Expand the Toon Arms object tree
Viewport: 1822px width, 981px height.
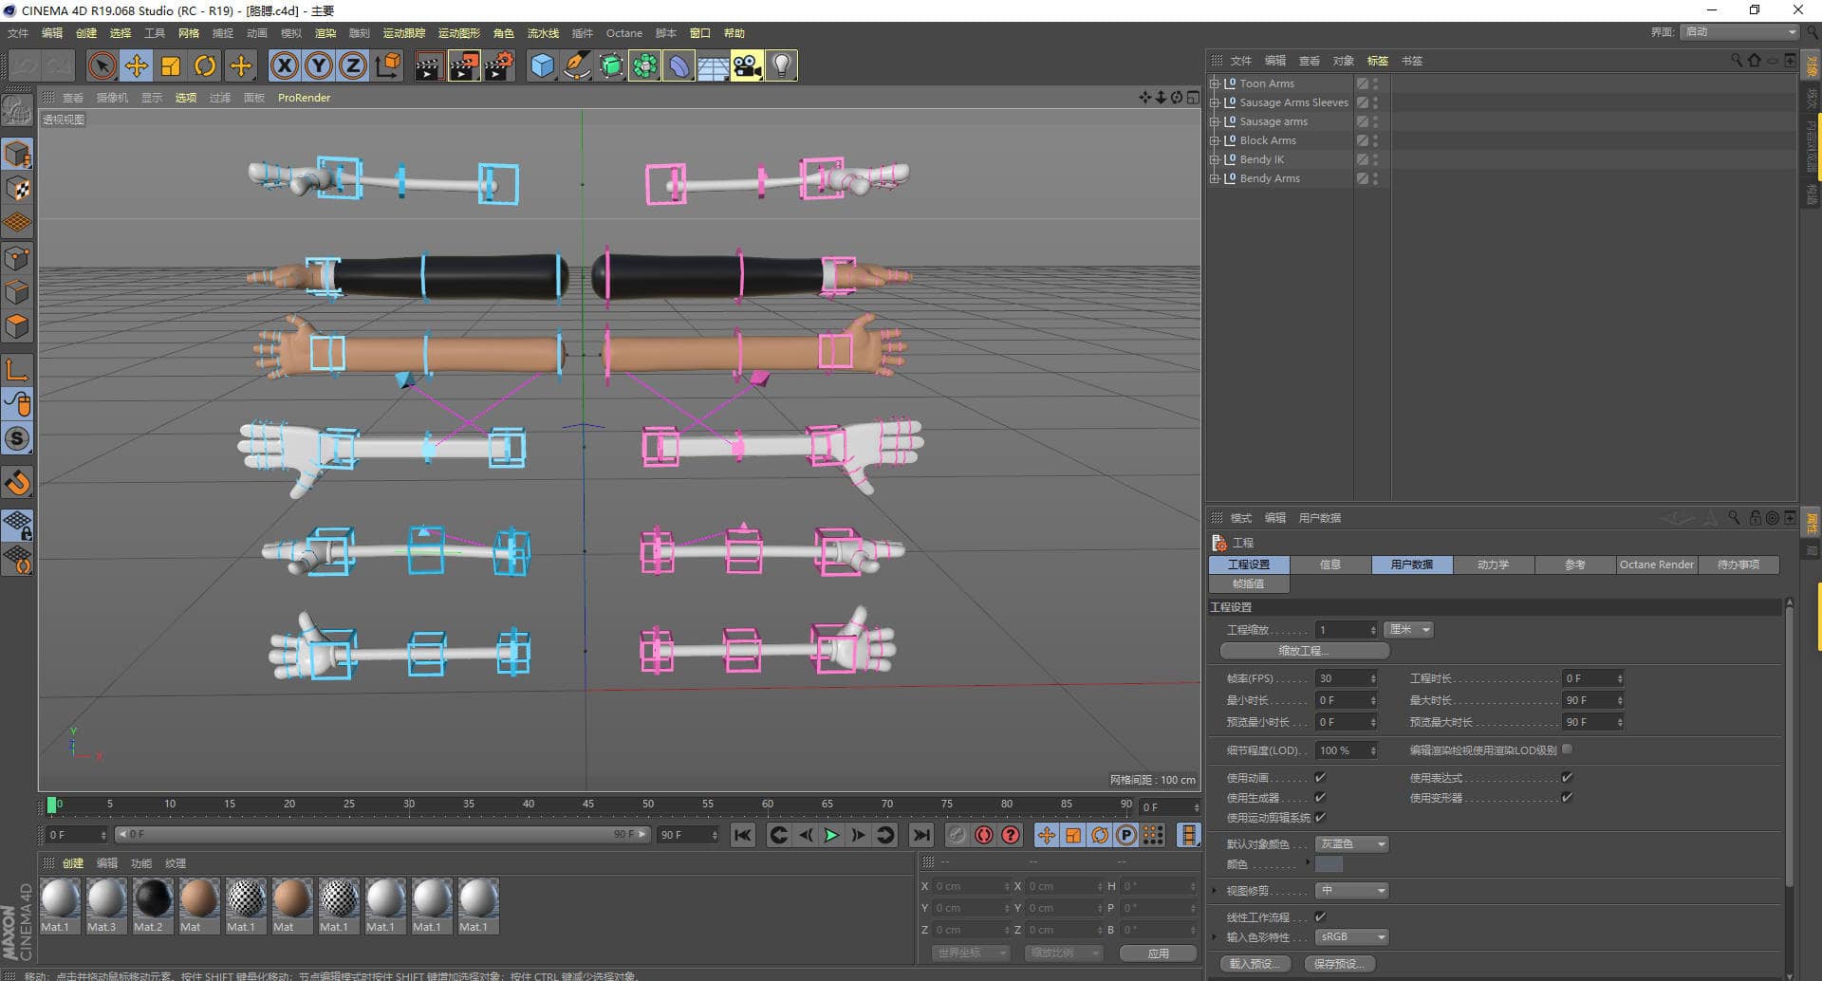[x=1214, y=83]
